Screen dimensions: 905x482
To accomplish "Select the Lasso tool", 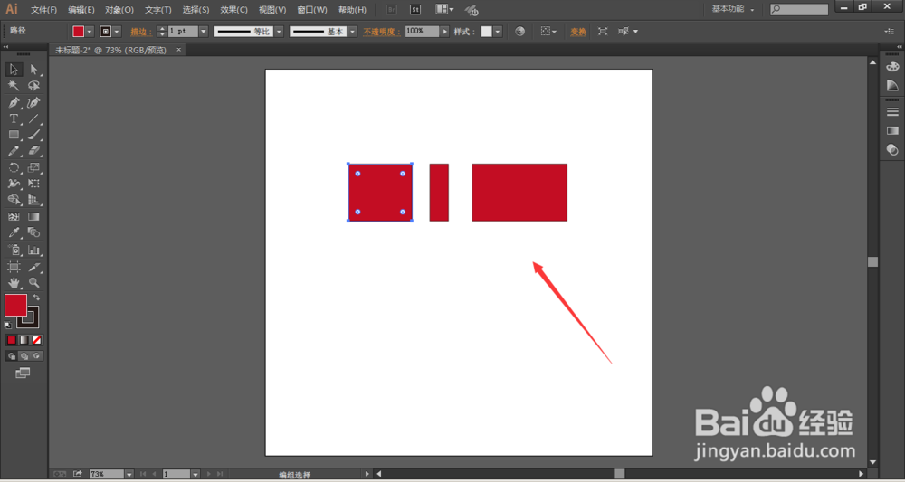I will point(34,86).
